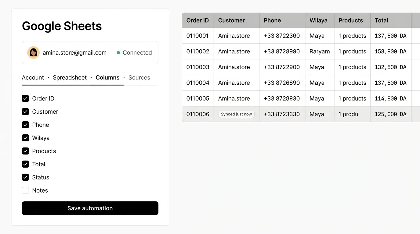Click the amina.store profile avatar

pos(34,53)
